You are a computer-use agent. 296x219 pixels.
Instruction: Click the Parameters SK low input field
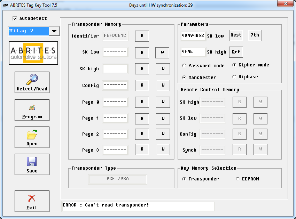pos(193,35)
